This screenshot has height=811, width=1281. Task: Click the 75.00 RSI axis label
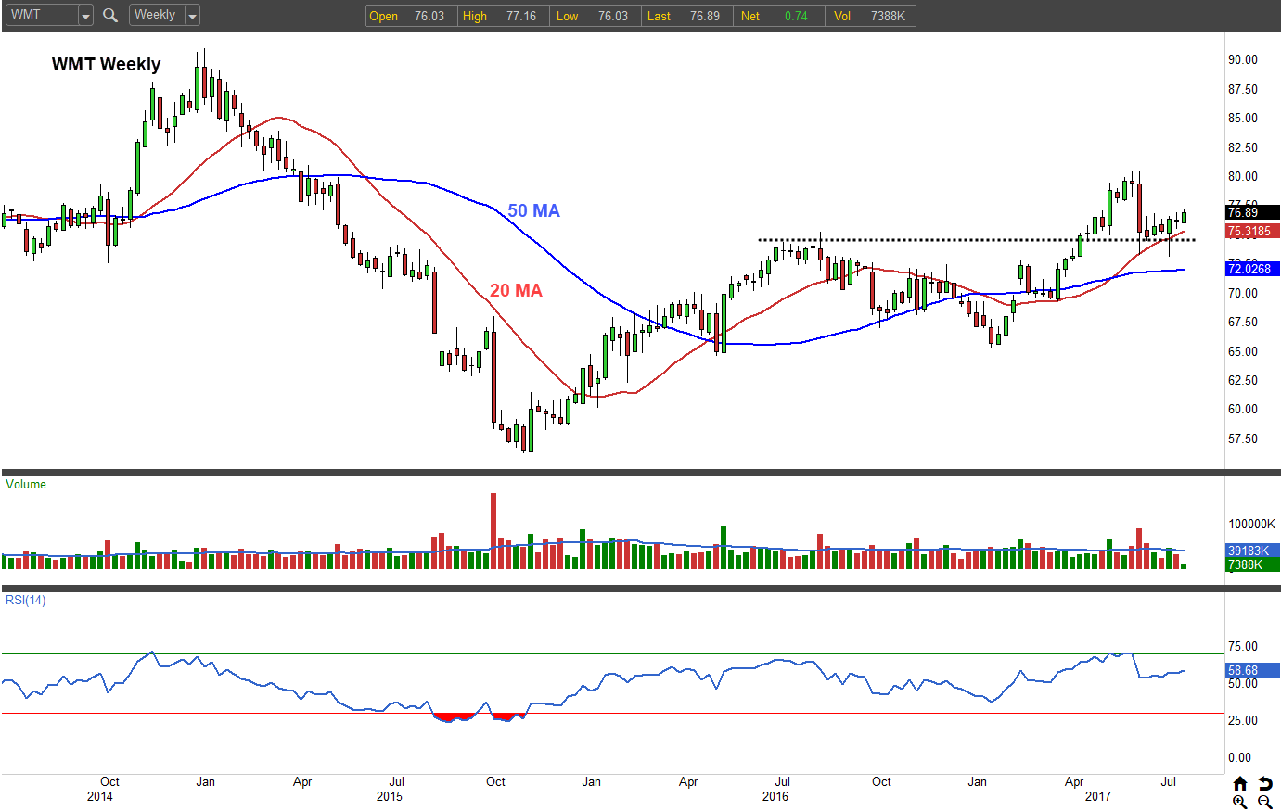1243,646
